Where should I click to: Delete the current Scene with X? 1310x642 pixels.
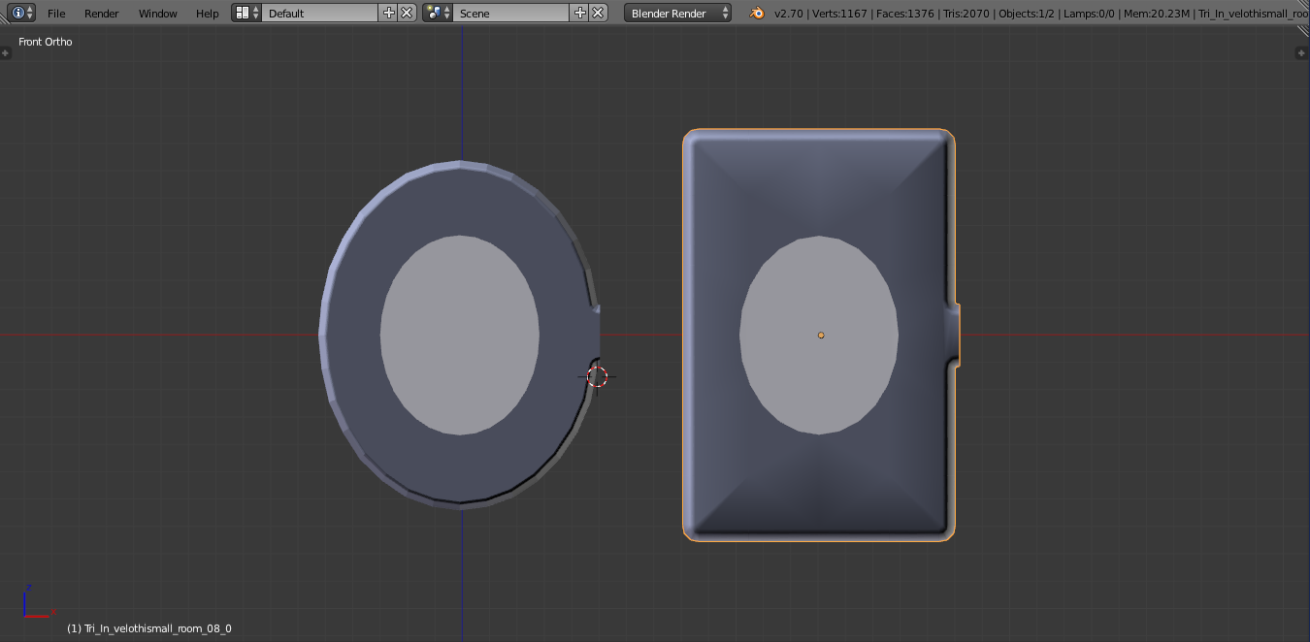point(598,13)
